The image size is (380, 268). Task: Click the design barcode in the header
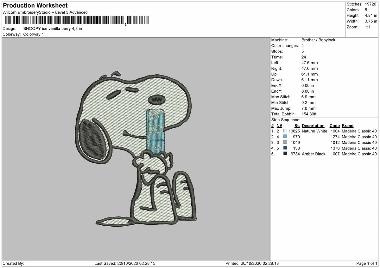coord(77,21)
